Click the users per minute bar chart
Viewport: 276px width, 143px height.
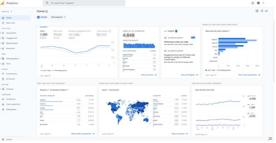(139, 46)
